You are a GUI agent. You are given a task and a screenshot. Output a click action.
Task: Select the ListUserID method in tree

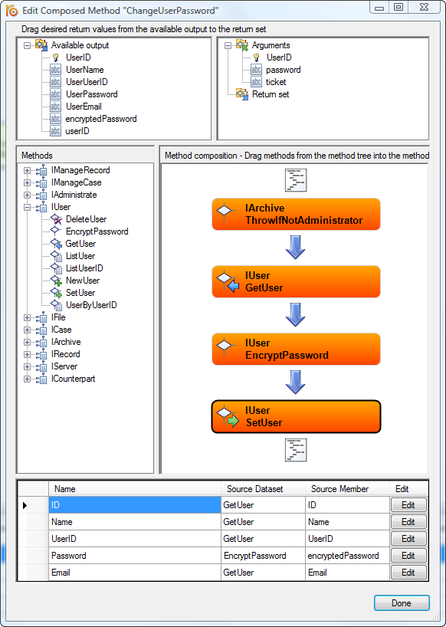point(84,268)
